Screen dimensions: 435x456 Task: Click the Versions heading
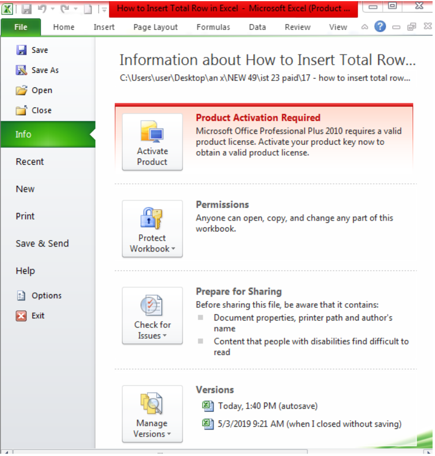point(215,390)
